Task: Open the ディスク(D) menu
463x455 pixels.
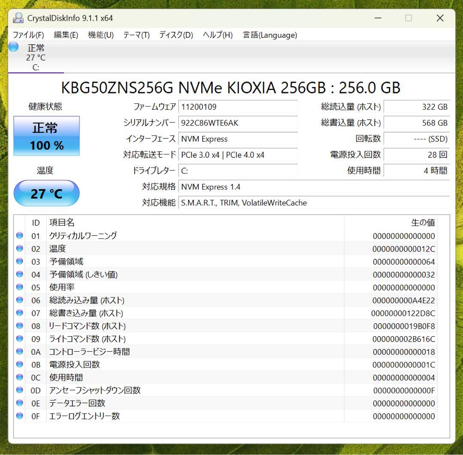Action: tap(176, 35)
